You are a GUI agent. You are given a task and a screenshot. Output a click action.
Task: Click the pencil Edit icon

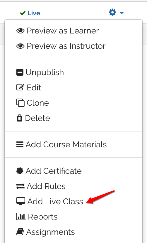tap(20, 87)
